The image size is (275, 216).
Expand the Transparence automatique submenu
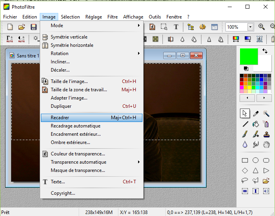(92, 162)
